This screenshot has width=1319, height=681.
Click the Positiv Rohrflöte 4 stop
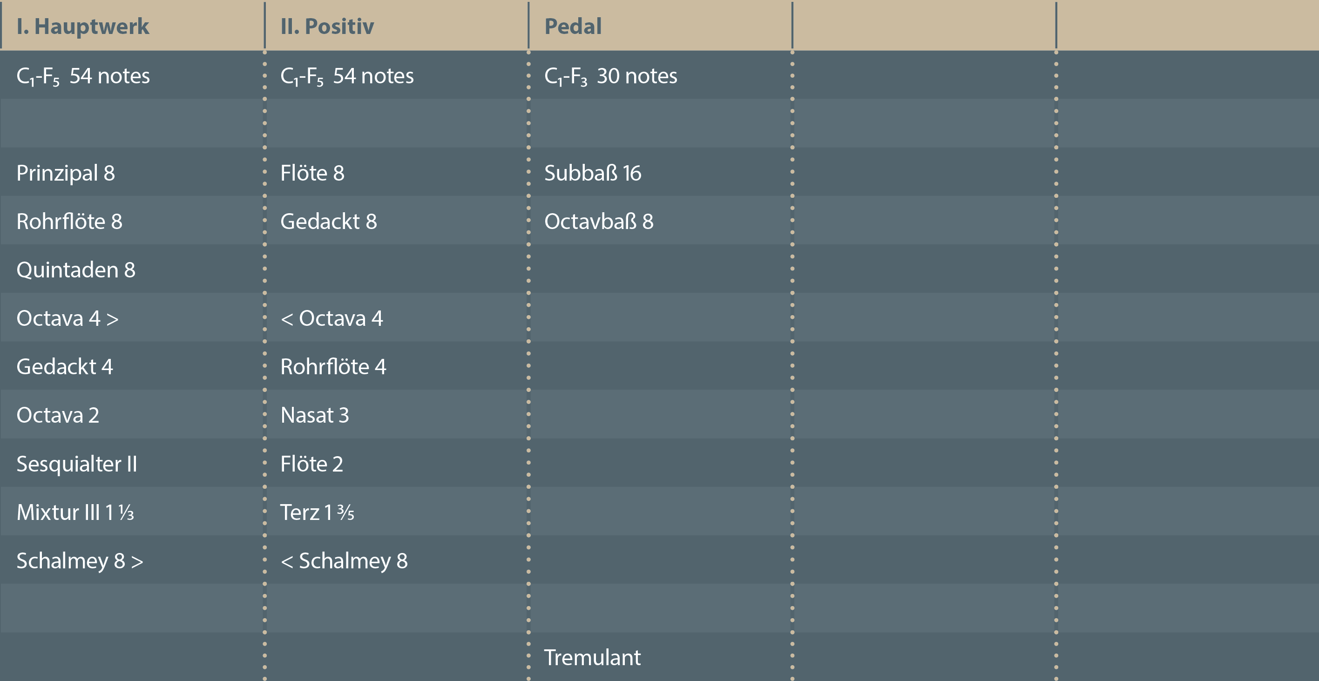click(x=333, y=367)
